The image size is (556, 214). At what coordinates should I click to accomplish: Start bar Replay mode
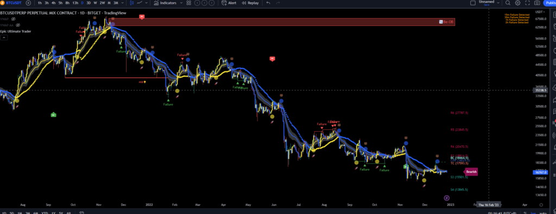pyautogui.click(x=250, y=3)
